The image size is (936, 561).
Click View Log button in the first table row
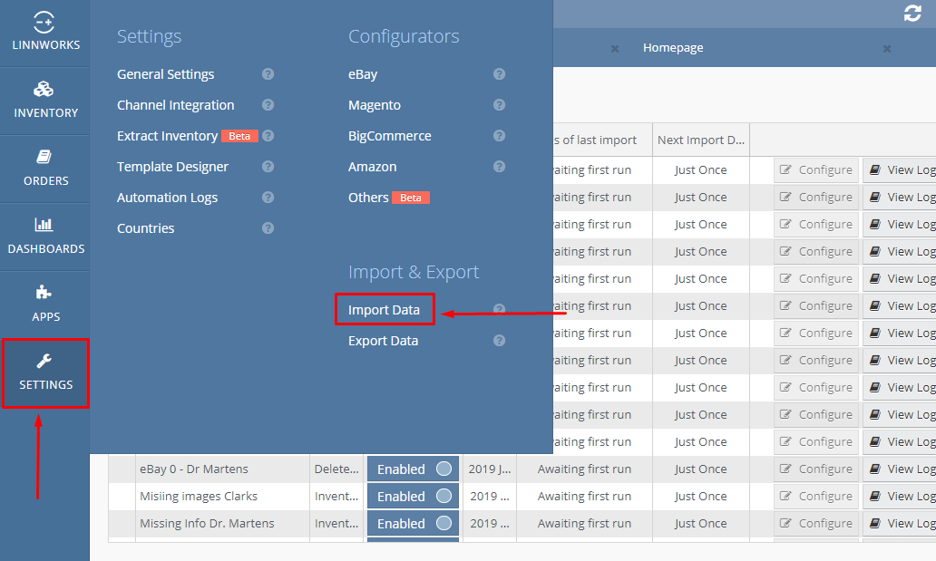pyautogui.click(x=900, y=170)
